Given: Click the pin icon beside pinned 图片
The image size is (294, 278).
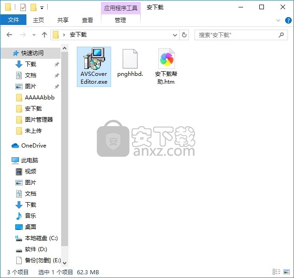Looking at the screenshot, I should (x=56, y=86).
